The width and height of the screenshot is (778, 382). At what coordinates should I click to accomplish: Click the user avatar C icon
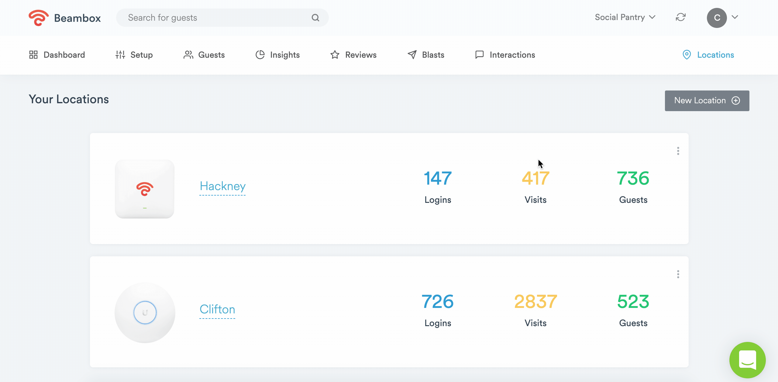coord(717,18)
